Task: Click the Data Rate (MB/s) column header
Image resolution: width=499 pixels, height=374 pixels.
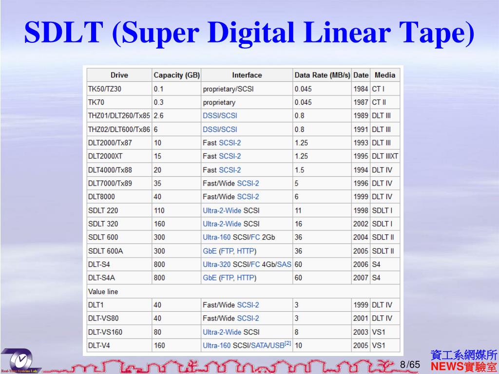Action: coord(322,75)
